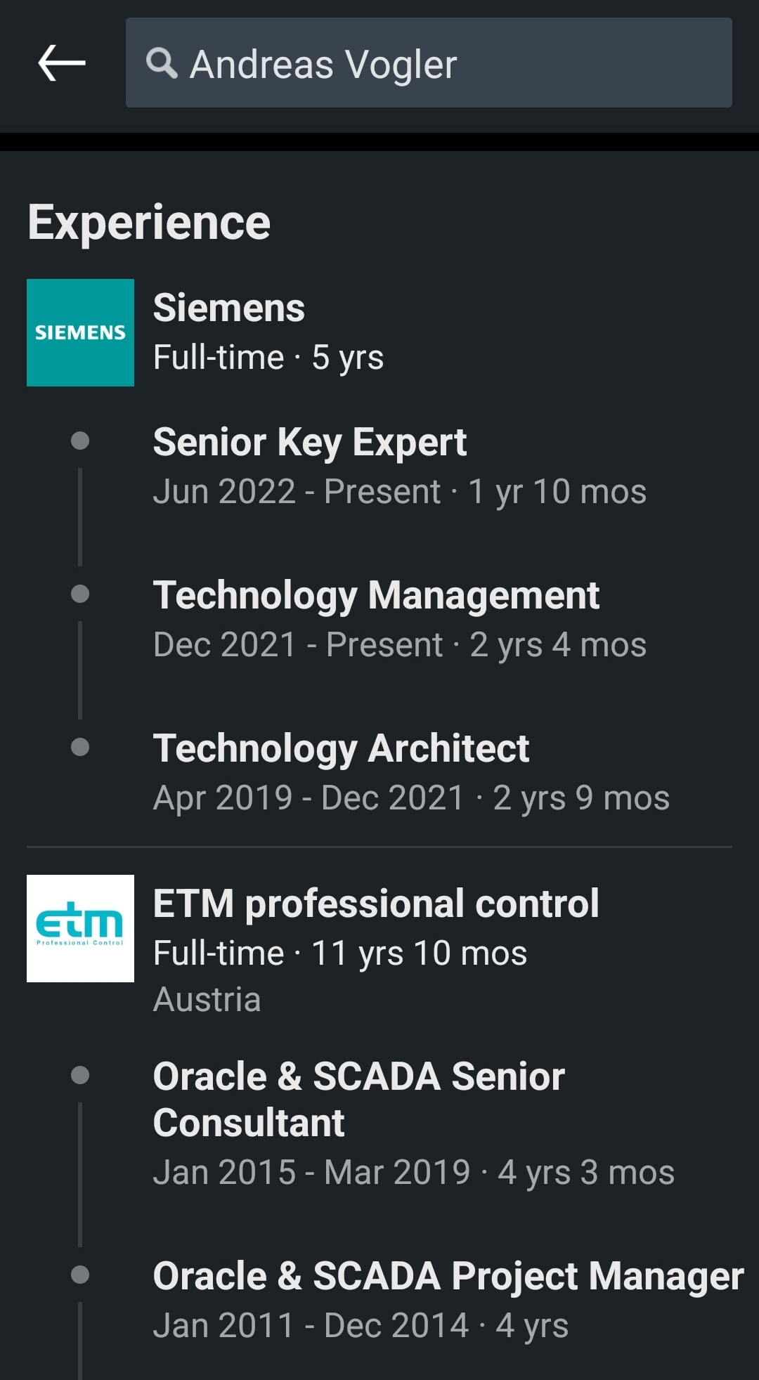Screen dimensions: 759x1380
Task: Open the ETM professional control logo
Action: 80,928
